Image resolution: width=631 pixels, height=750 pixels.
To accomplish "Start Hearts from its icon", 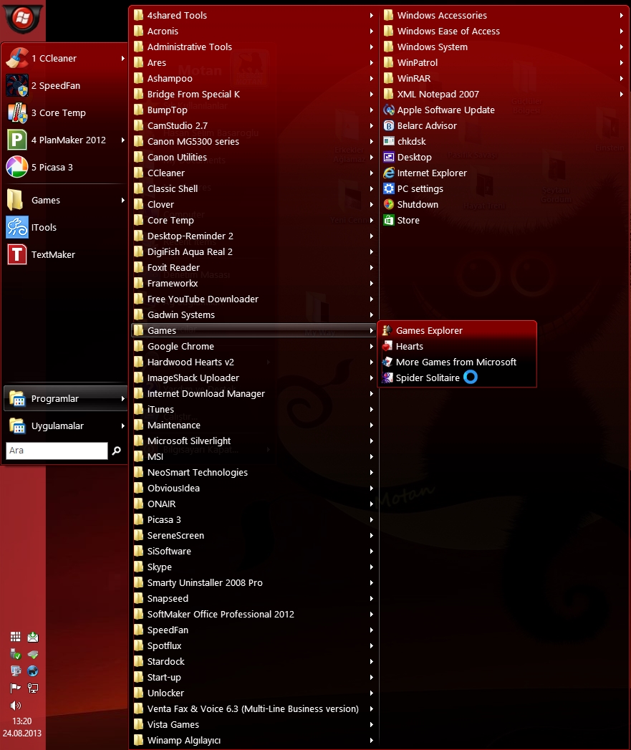I will click(x=387, y=346).
